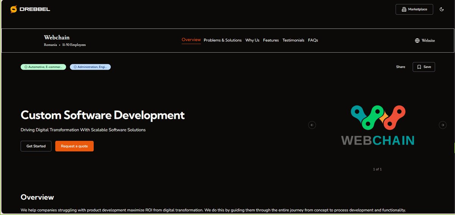455x215 pixels.
Task: Open the Marketplace button
Action: (x=414, y=9)
